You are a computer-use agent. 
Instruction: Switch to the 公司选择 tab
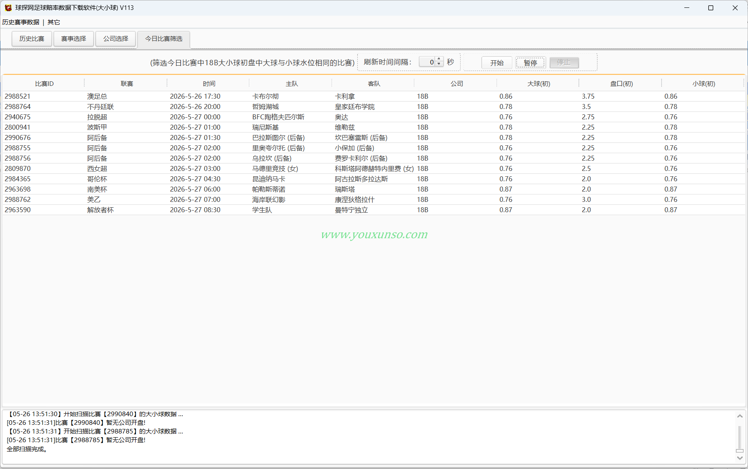(x=116, y=39)
